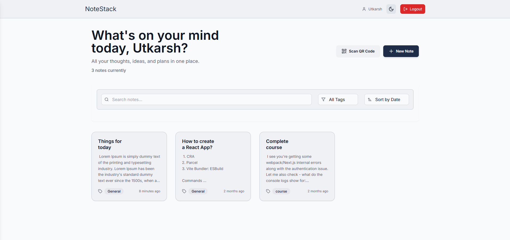The width and height of the screenshot is (510, 240).
Task: Click the Utkarsh username in header
Action: pos(375,9)
